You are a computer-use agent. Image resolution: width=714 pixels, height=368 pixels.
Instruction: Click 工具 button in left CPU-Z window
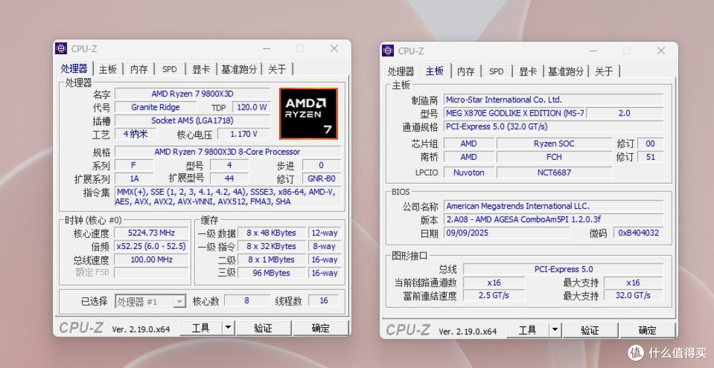pyautogui.click(x=201, y=328)
